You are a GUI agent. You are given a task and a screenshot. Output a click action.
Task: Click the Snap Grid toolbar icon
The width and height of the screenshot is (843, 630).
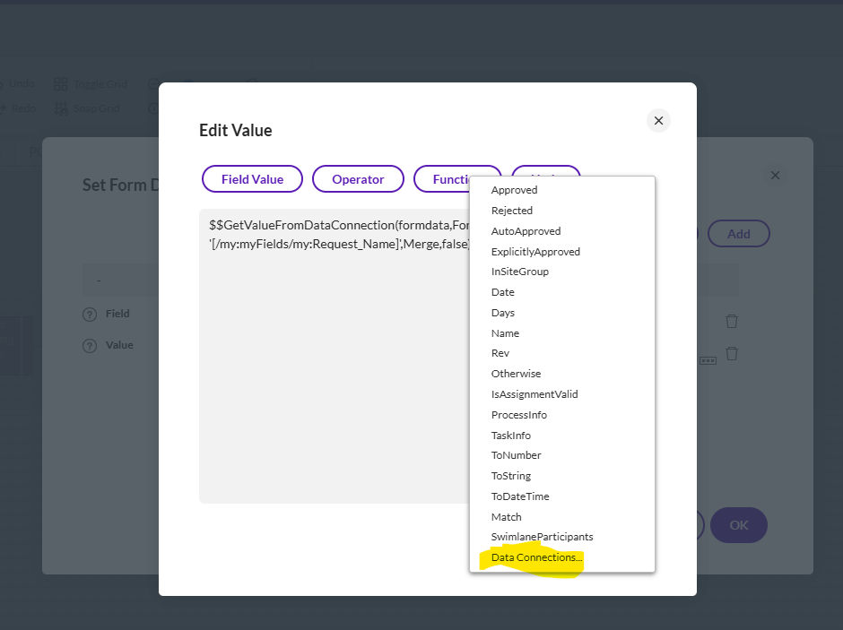point(61,108)
